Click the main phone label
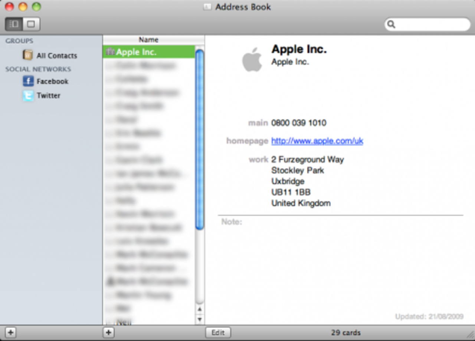The height and width of the screenshot is (341, 475). pos(258,123)
